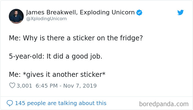Click the speech bubble reply icon
Screen dimensions: 193x110
pos(10,103)
